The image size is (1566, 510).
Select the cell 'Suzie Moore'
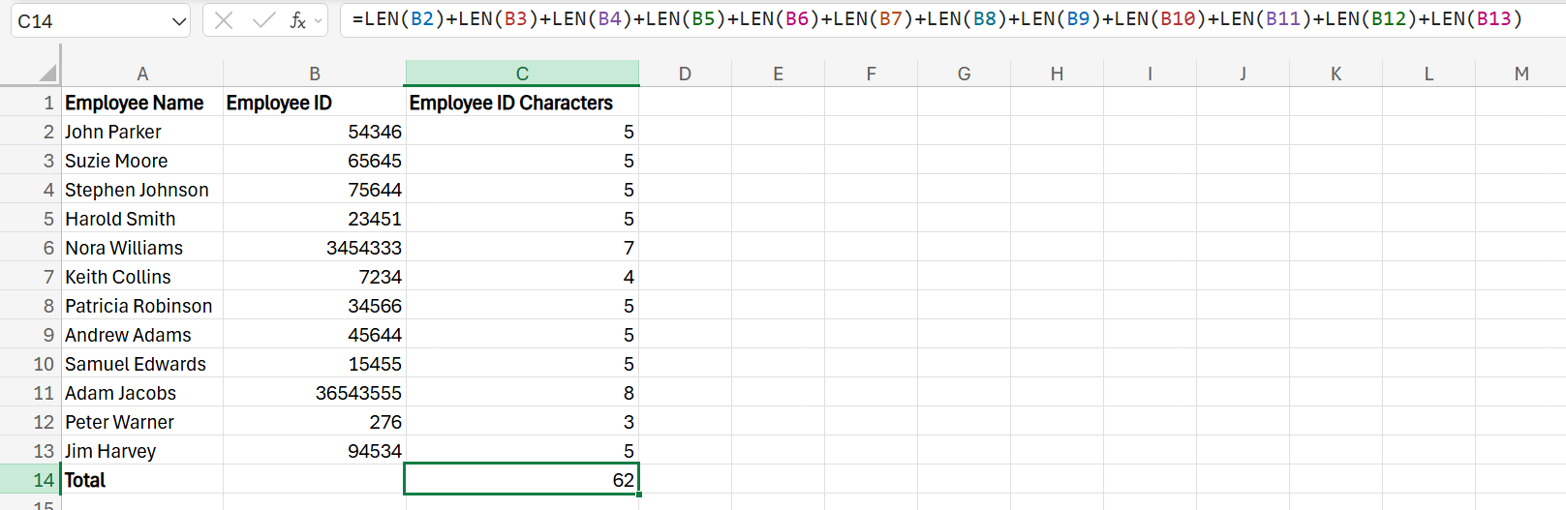tap(142, 161)
